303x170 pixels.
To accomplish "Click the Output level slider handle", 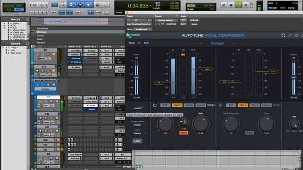I will pyautogui.click(x=294, y=77).
